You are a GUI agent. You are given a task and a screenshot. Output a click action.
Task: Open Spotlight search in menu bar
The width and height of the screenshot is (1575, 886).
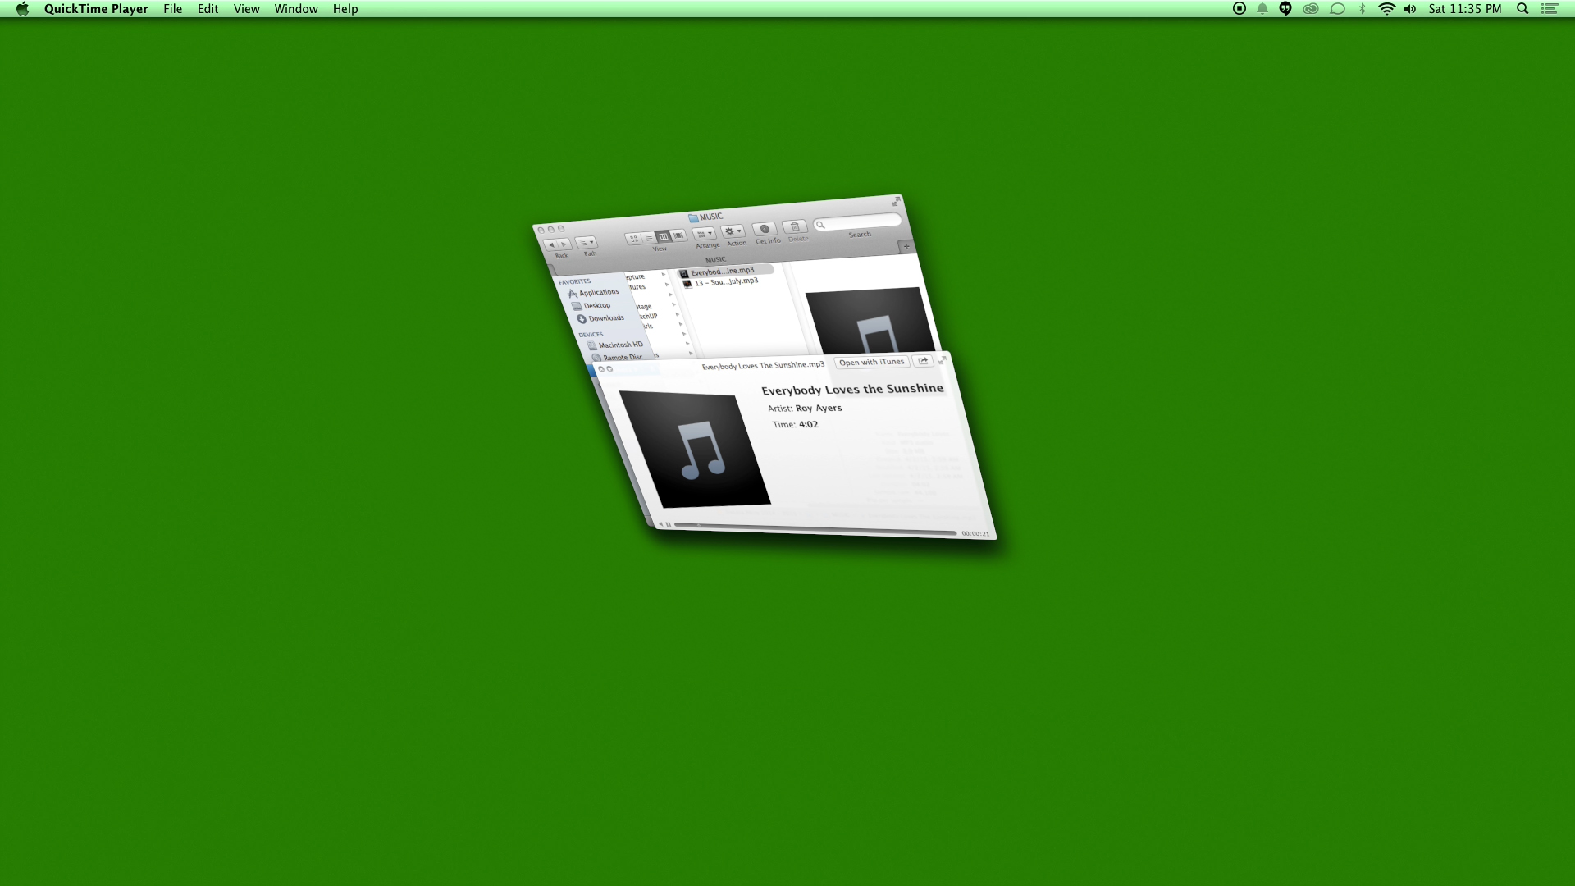pyautogui.click(x=1522, y=9)
